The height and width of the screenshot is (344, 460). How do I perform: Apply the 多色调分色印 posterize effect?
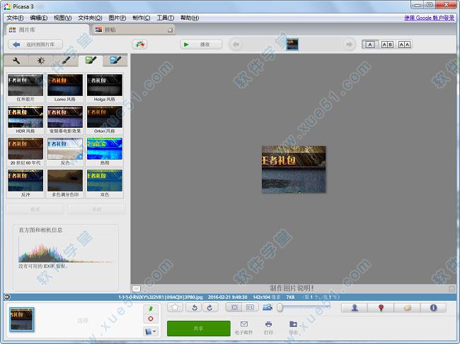point(65,183)
